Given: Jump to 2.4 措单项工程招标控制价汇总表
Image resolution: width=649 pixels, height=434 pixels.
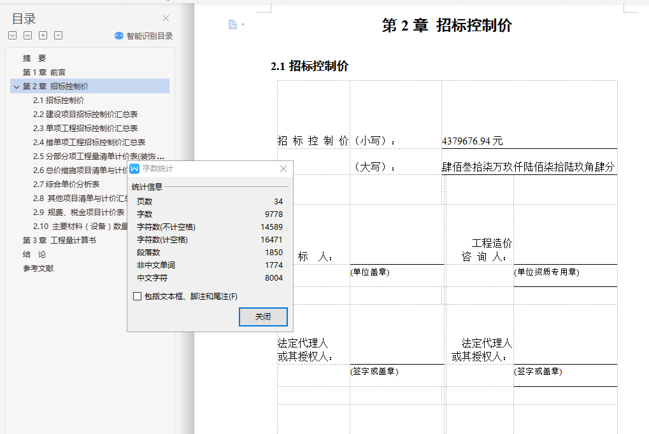Looking at the screenshot, I should pyautogui.click(x=89, y=143).
